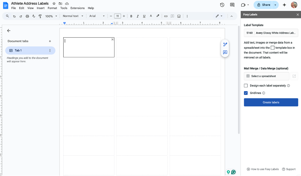Apply Bold formatting button

[131, 16]
